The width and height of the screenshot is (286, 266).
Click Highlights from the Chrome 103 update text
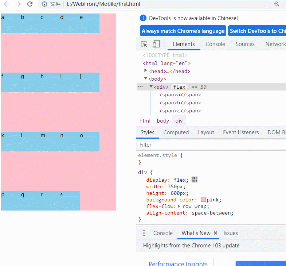[x=191, y=245]
